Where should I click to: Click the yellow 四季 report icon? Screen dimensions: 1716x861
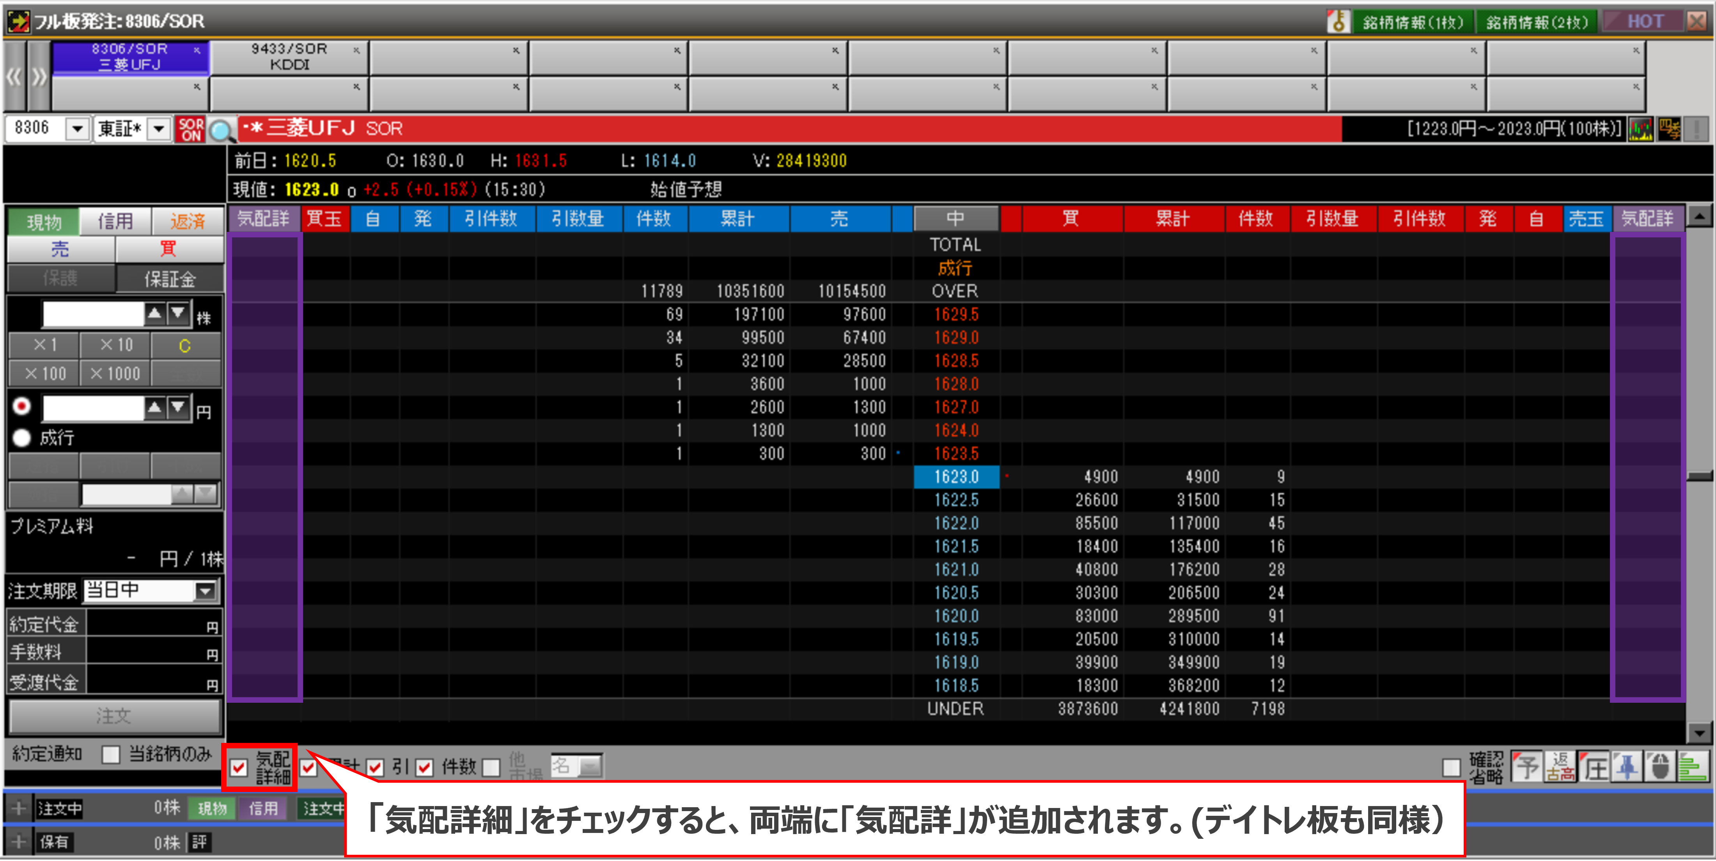pos(1669,129)
